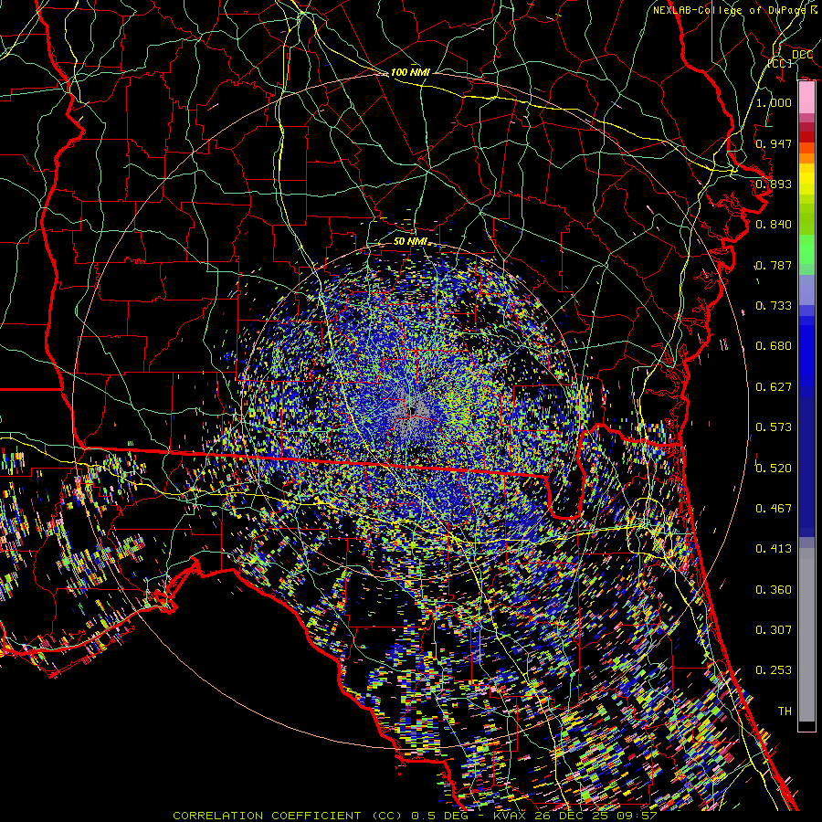
Task: Pick the pink segment atop the color bar
Action: (806, 98)
